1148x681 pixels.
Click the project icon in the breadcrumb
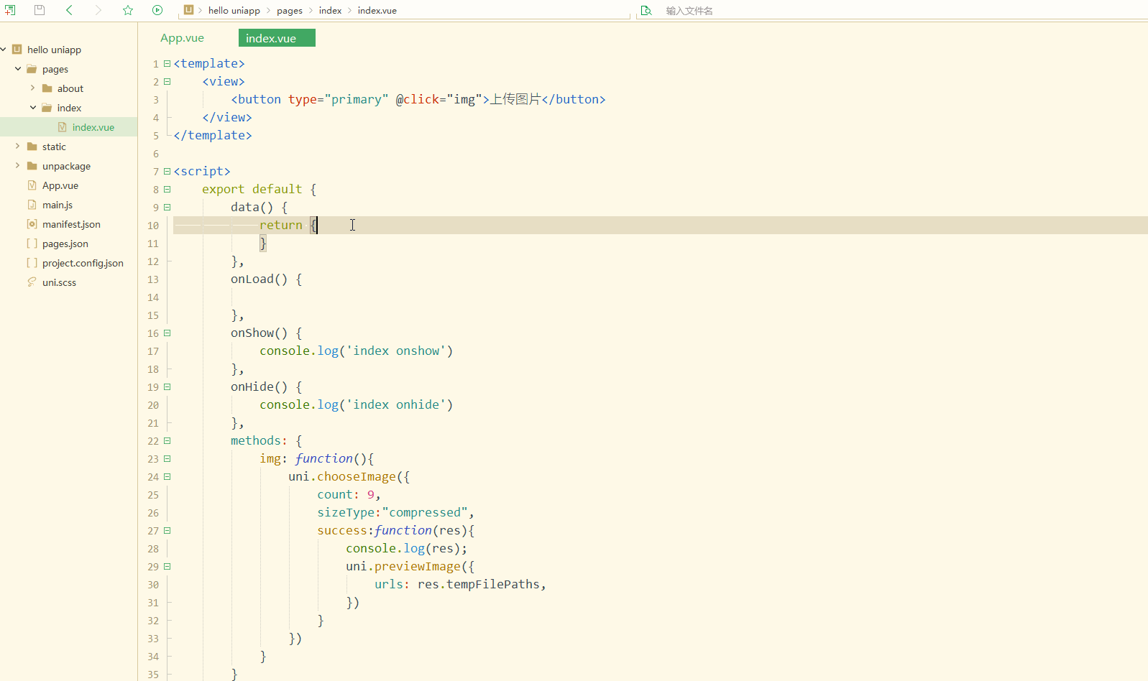coord(188,10)
